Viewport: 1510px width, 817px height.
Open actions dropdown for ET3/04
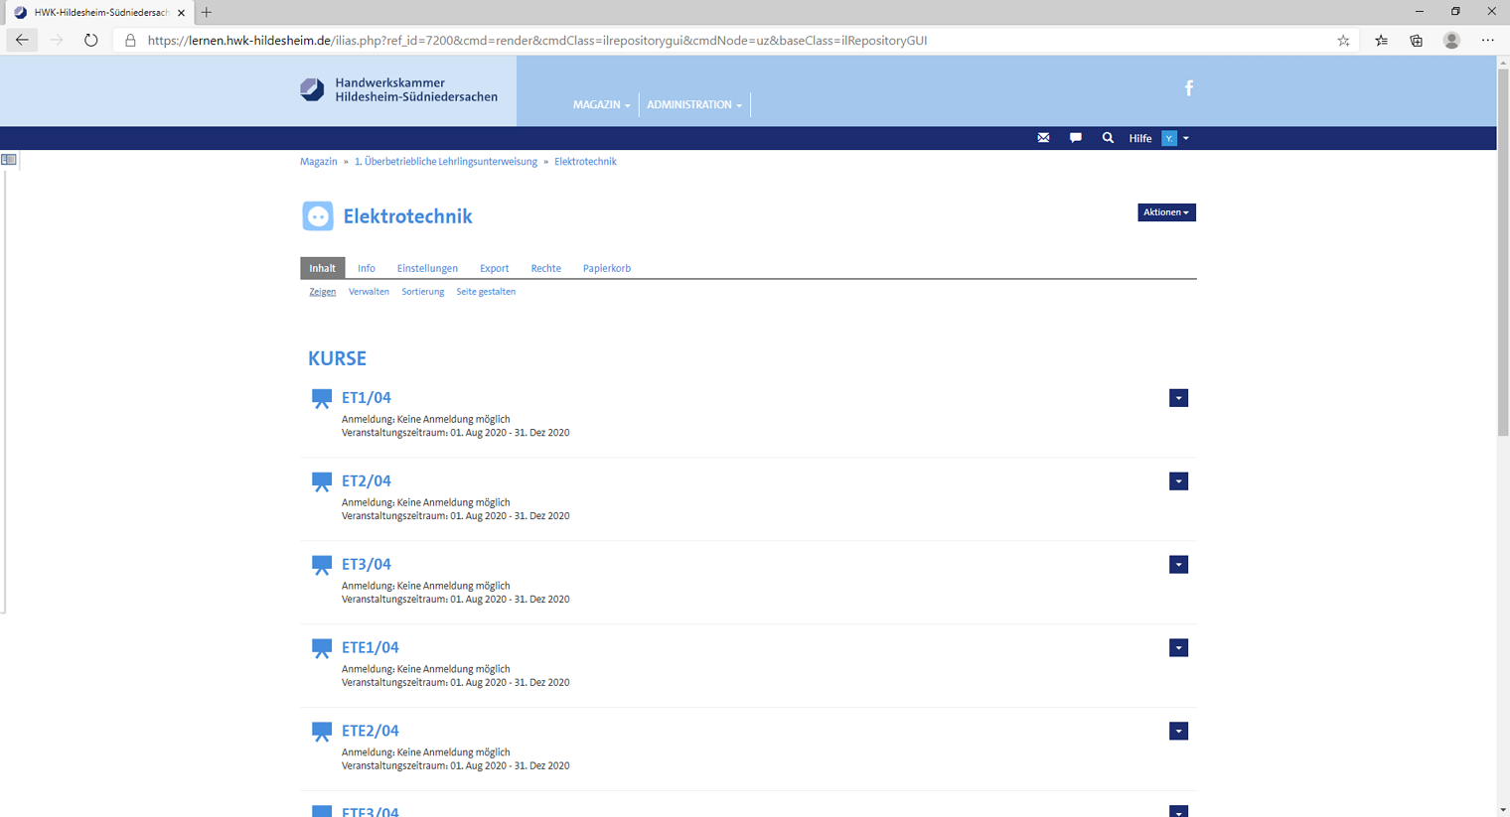click(1178, 565)
